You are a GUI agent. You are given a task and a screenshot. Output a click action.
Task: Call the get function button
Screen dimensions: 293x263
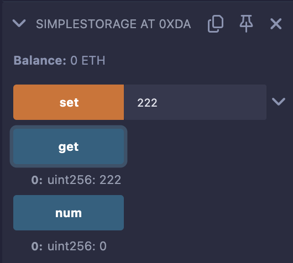pyautogui.click(x=69, y=146)
